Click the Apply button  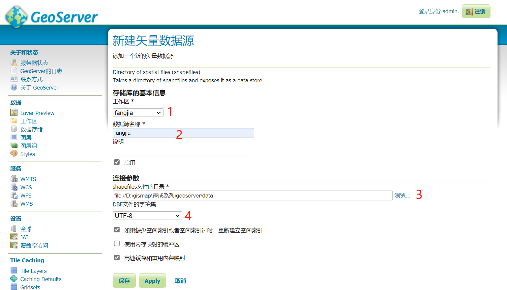coord(152,280)
